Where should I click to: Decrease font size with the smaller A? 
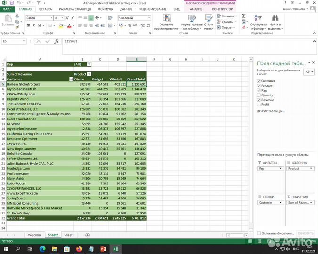coord(73,18)
